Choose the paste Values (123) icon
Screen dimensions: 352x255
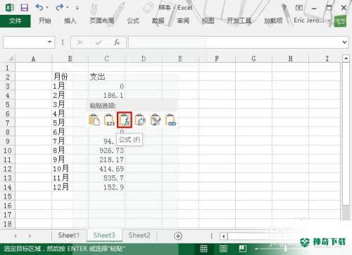point(109,120)
